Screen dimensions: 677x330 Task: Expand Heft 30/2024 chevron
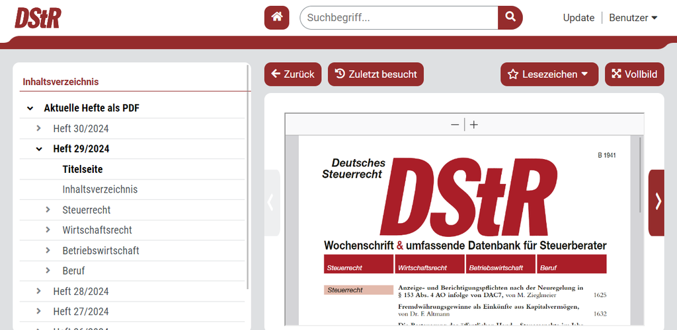39,129
